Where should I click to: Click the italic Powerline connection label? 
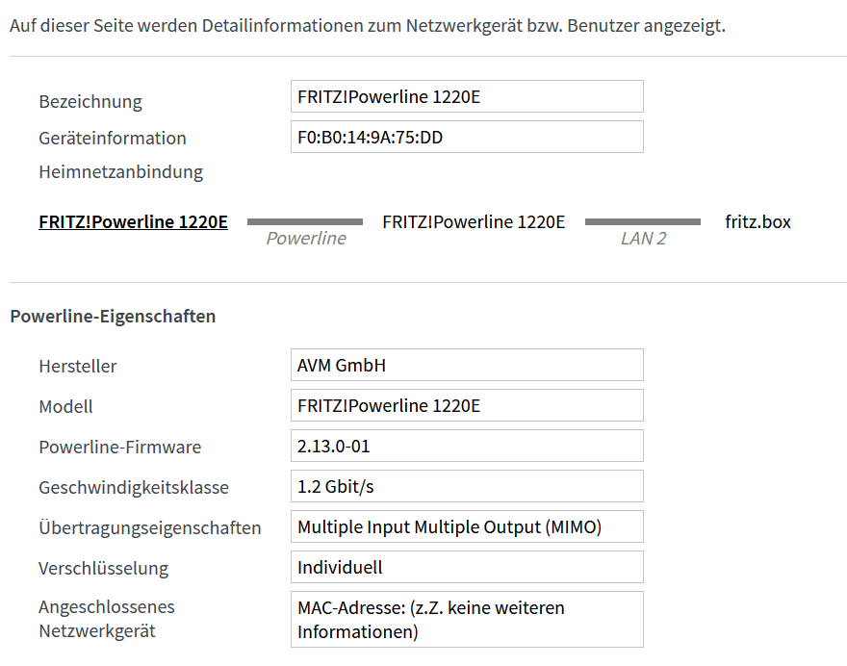pyautogui.click(x=306, y=239)
